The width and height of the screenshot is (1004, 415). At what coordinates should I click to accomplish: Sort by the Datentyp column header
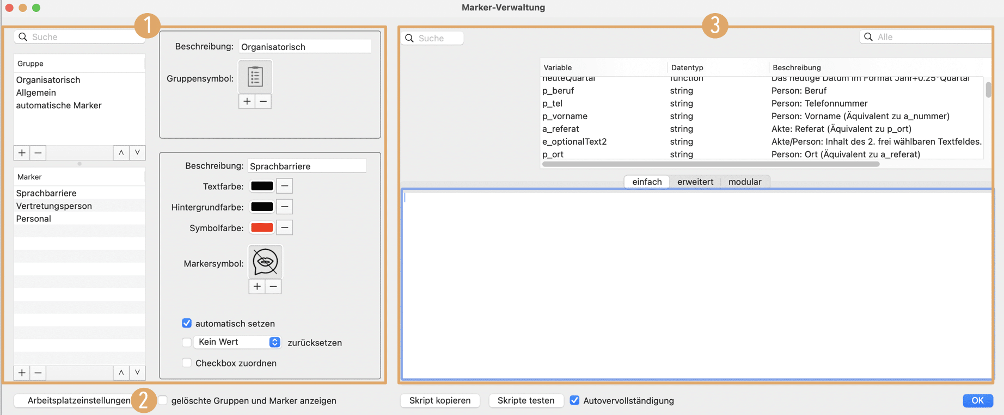(x=718, y=67)
